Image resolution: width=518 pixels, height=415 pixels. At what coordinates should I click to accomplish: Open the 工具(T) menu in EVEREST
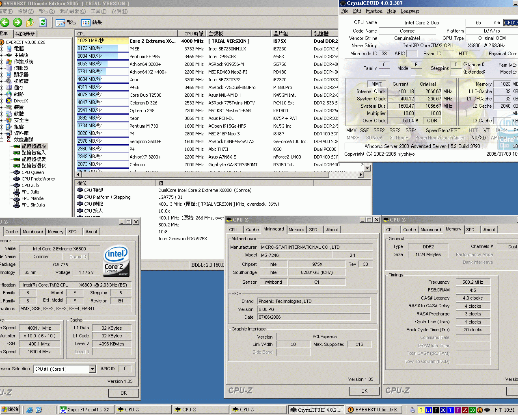point(99,11)
